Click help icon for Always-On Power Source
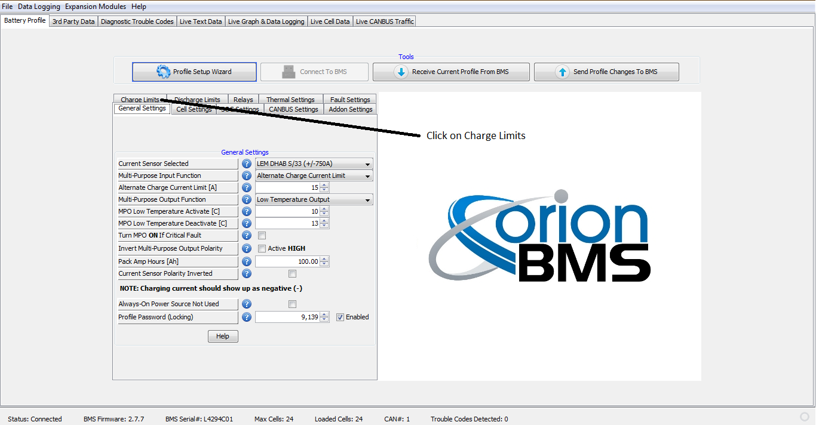 tap(247, 304)
